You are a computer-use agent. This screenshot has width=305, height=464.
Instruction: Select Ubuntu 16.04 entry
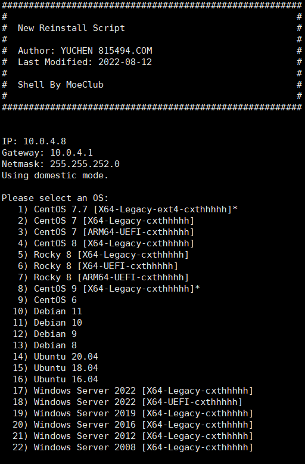pos(55,379)
